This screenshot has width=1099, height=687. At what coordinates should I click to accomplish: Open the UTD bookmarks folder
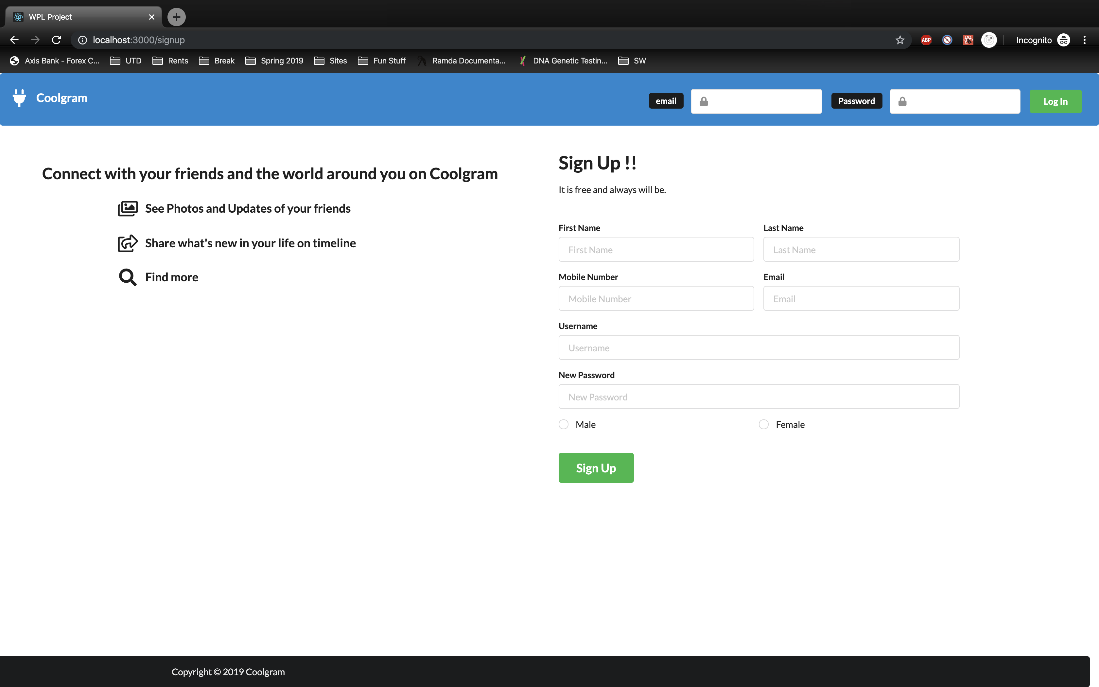tap(126, 61)
